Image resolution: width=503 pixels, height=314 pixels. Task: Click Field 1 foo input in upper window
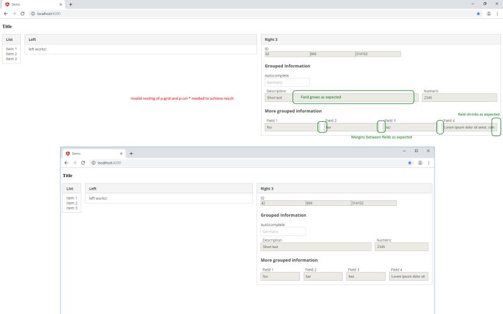pos(293,127)
